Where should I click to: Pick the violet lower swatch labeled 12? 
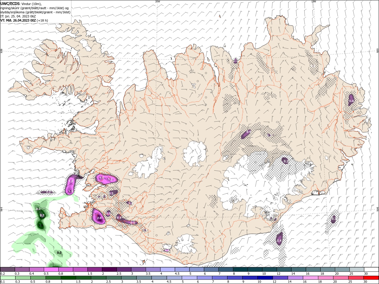(x=280, y=278)
